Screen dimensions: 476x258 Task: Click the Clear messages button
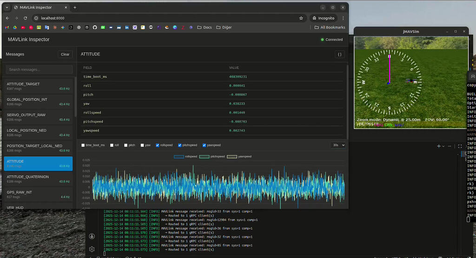coord(65,54)
